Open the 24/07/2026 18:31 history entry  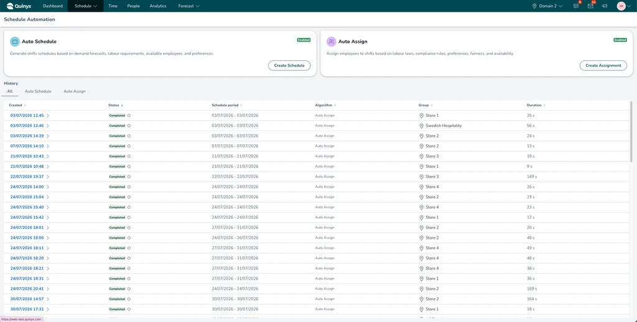pos(27,278)
